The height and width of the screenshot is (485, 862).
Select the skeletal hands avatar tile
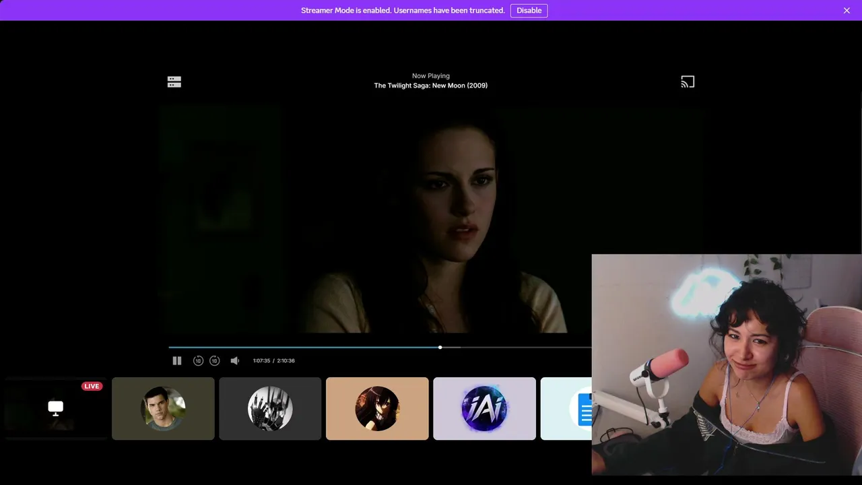(x=270, y=408)
